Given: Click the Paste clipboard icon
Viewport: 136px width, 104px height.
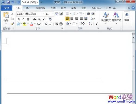Looking at the screenshot, I should (6, 15).
